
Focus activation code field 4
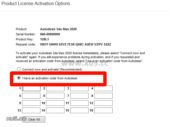coord(103,89)
